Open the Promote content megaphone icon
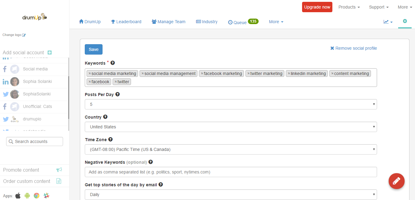This screenshot has height=200, width=415. click(59, 170)
